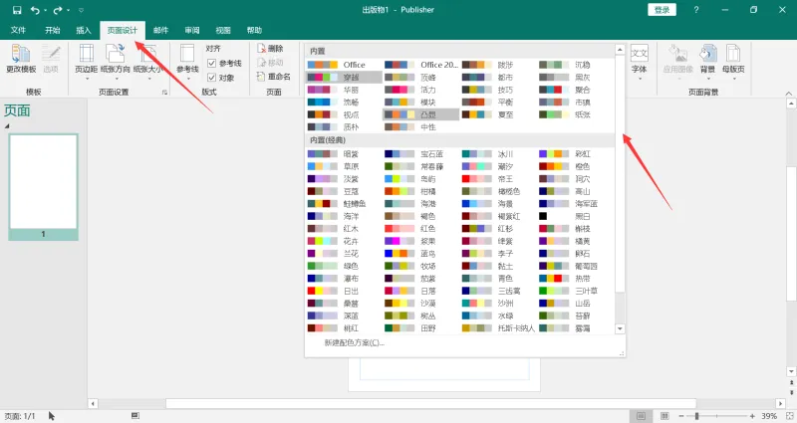The width and height of the screenshot is (797, 423).
Task: Select page 1 thumbnail in 页面 pane
Action: [43, 186]
